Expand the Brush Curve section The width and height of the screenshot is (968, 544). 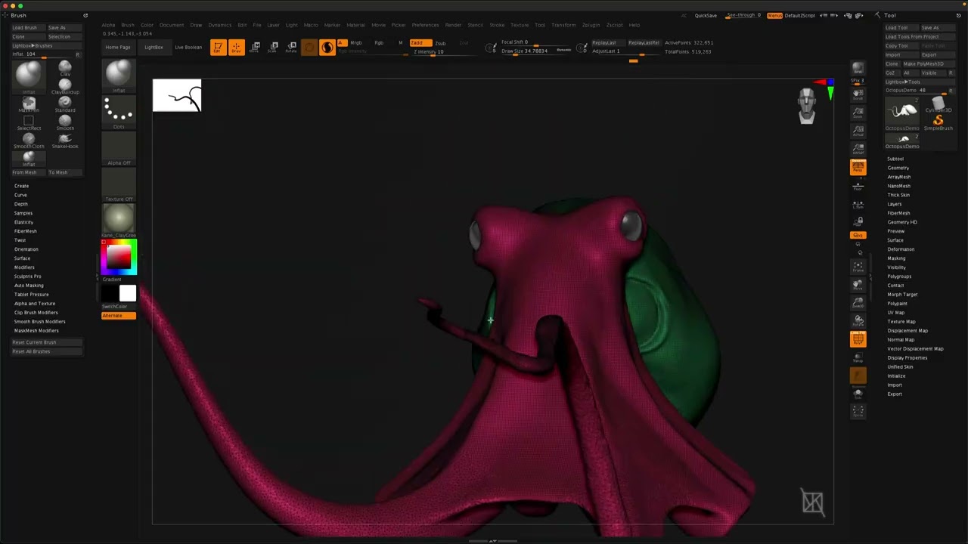pyautogui.click(x=20, y=195)
